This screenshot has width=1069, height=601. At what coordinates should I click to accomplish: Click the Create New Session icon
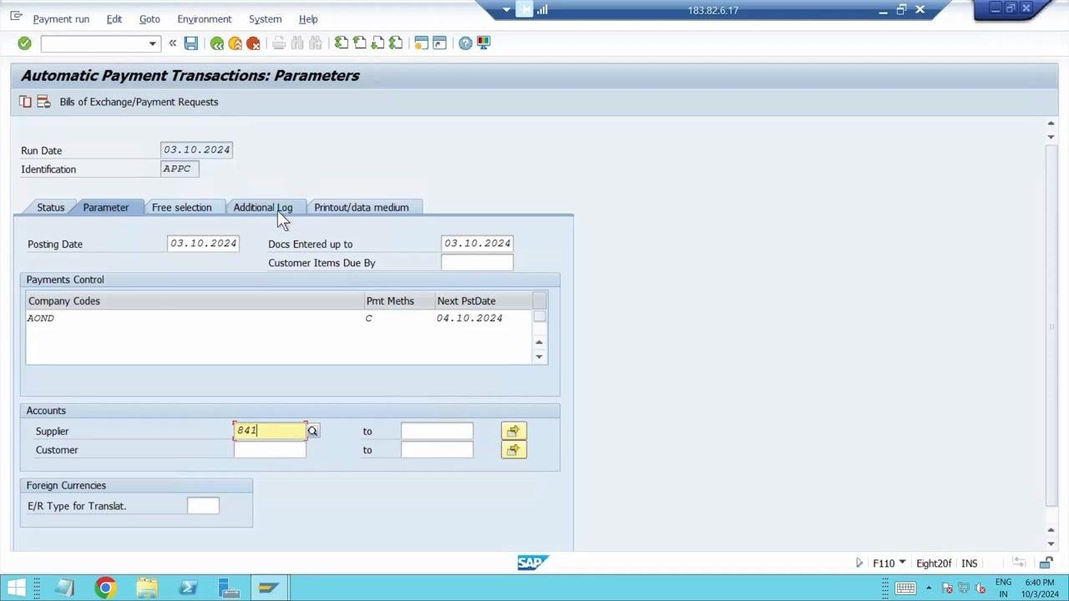422,43
